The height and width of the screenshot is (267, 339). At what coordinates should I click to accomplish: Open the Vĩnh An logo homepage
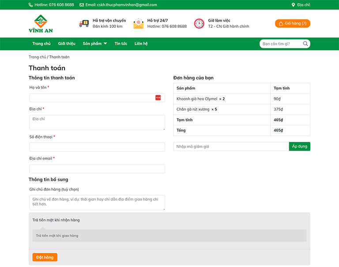[x=41, y=23]
